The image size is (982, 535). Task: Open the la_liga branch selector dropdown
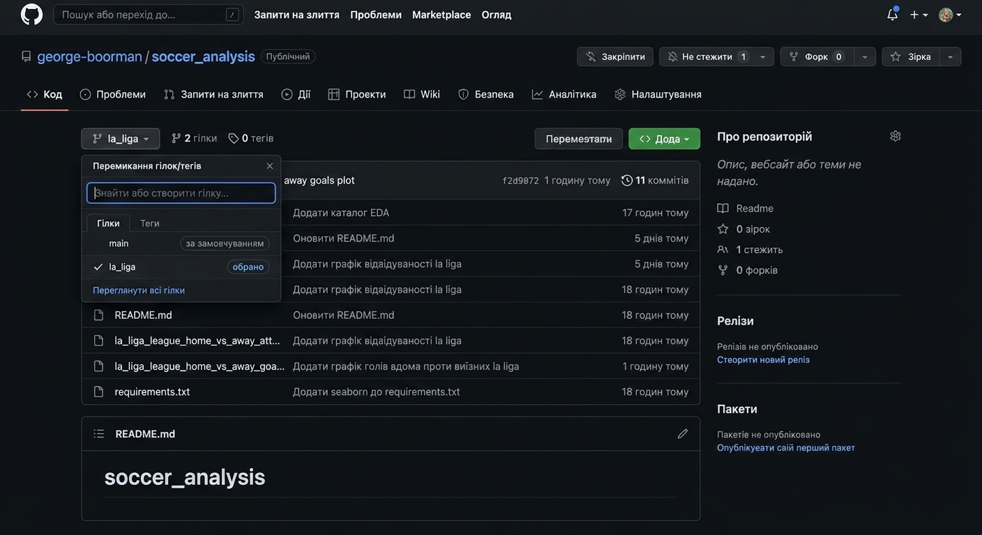tap(121, 139)
